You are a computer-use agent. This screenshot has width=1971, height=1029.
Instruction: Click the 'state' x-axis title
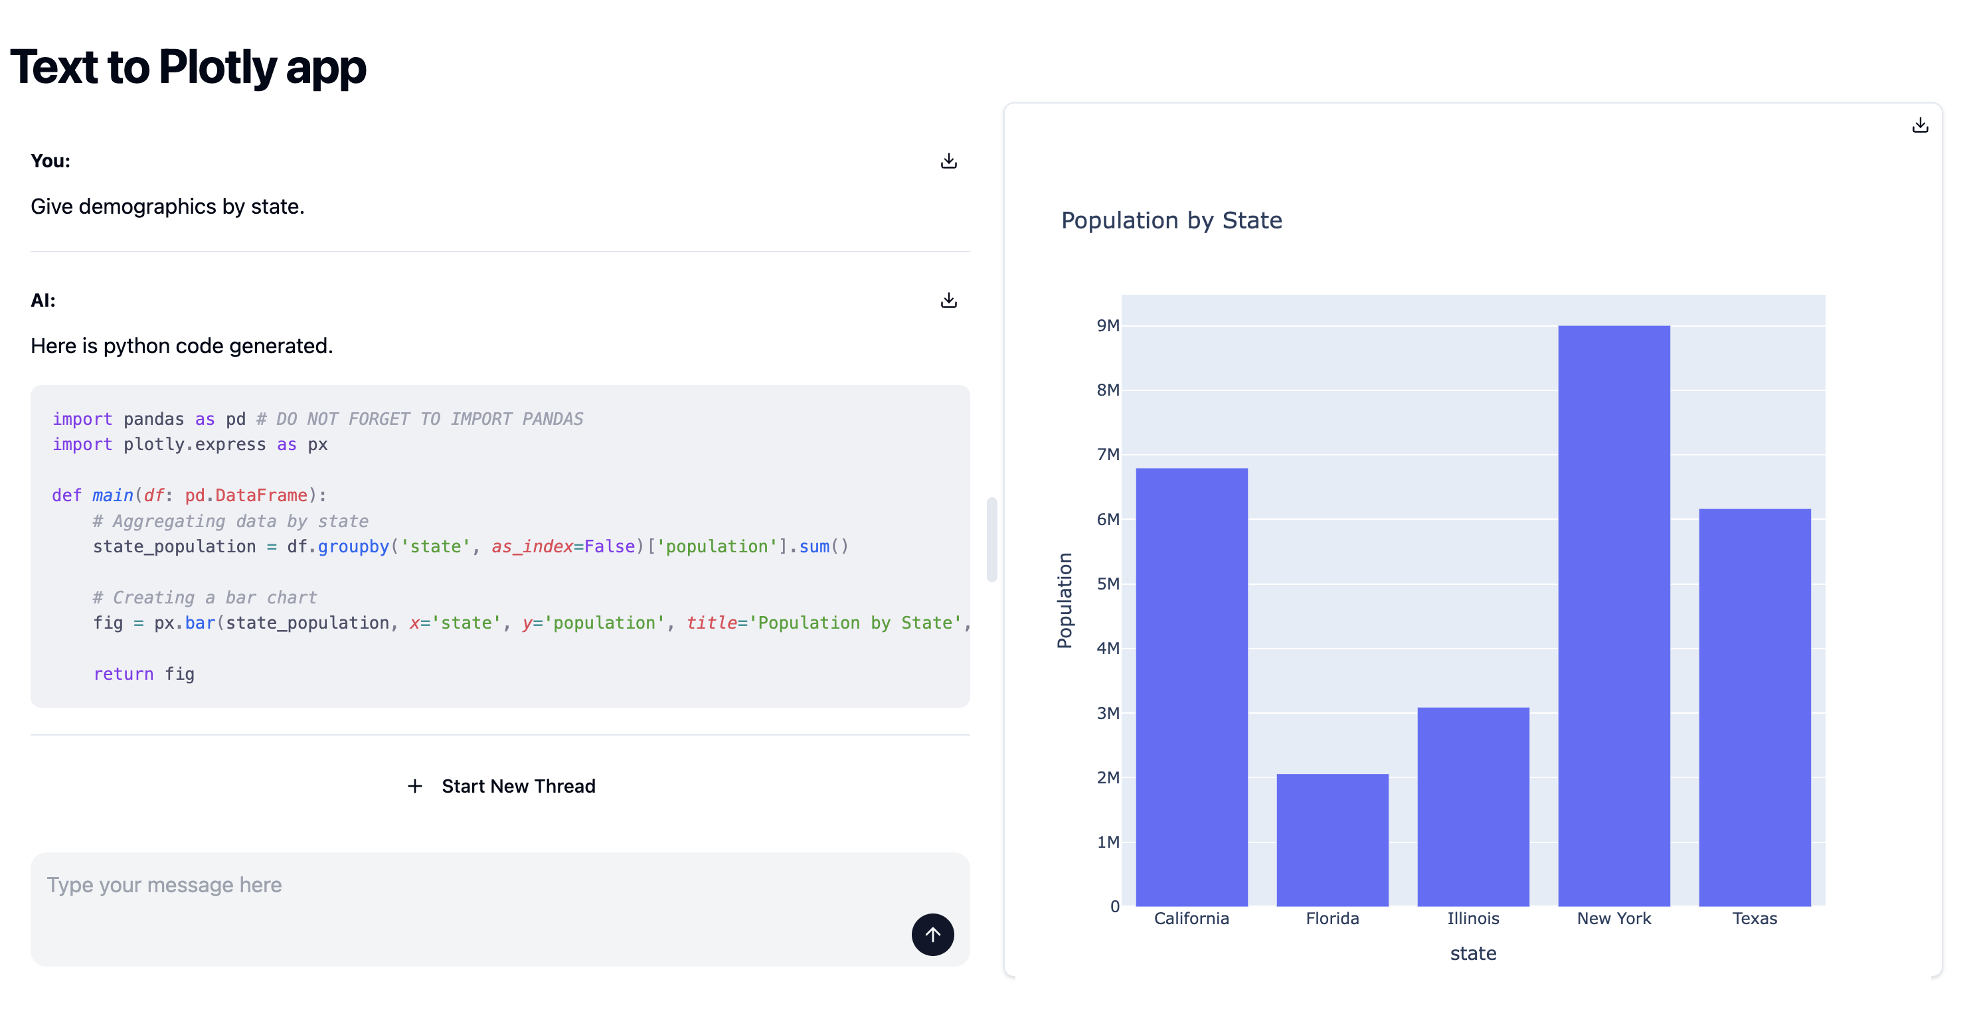(1472, 953)
